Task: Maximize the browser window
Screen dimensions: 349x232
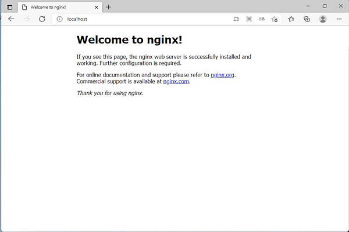Action: coord(325,6)
